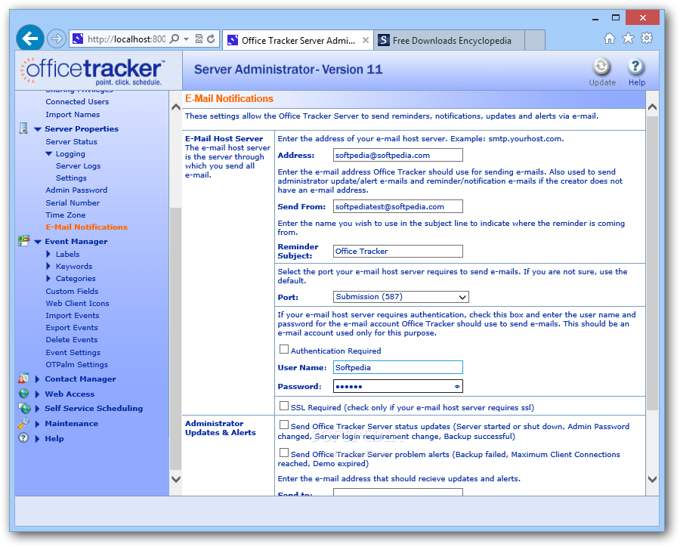Click the Send From input field
Image resolution: width=680 pixels, height=547 pixels.
[x=397, y=206]
